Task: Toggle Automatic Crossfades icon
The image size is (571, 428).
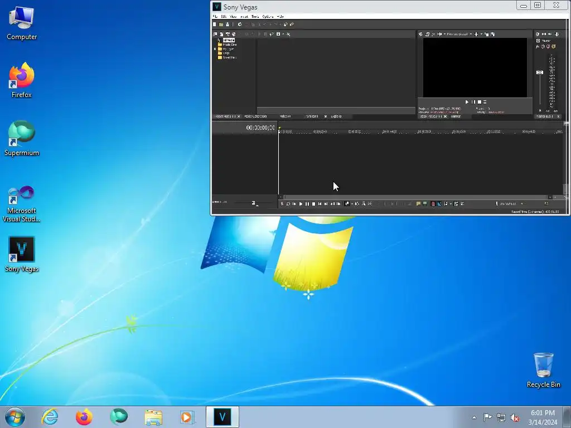Action: 439,204
